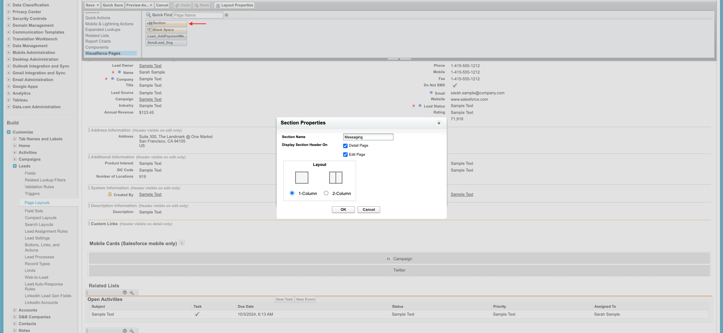Click Cancel in the layout toolbar
Image resolution: width=723 pixels, height=333 pixels.
tap(162, 5)
